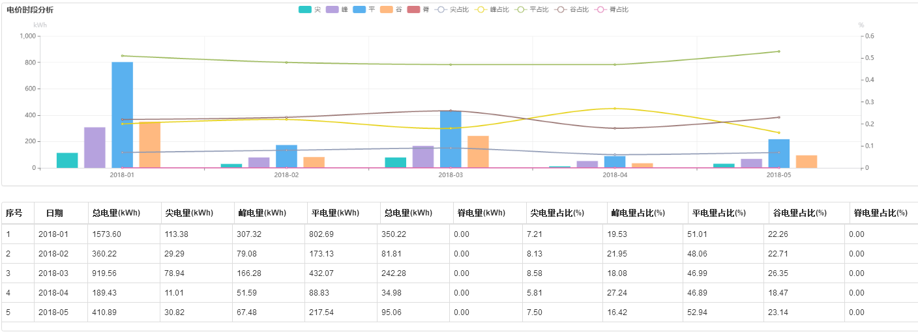Viewport: 918px width, 332px height.
Task: Click the 平占比 data point at 2018-05
Action: click(x=778, y=51)
